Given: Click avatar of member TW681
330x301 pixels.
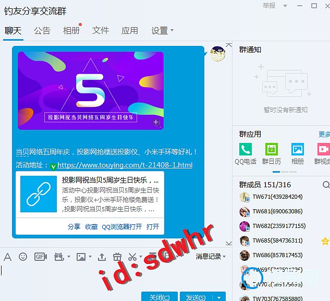Looking at the screenshot, I should 245,211.
